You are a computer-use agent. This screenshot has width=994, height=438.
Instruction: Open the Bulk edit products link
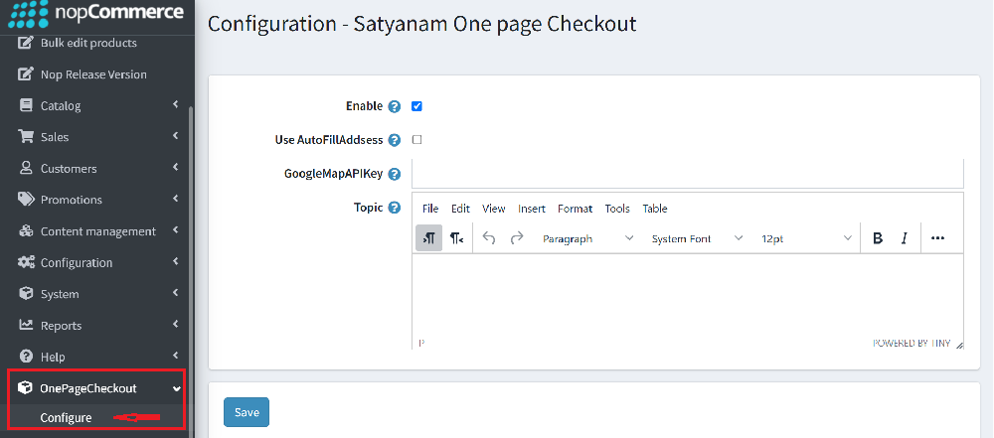pos(88,43)
